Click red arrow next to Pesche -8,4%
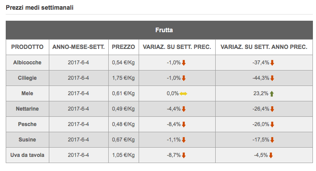This screenshot has width=316, height=171. click(184, 125)
